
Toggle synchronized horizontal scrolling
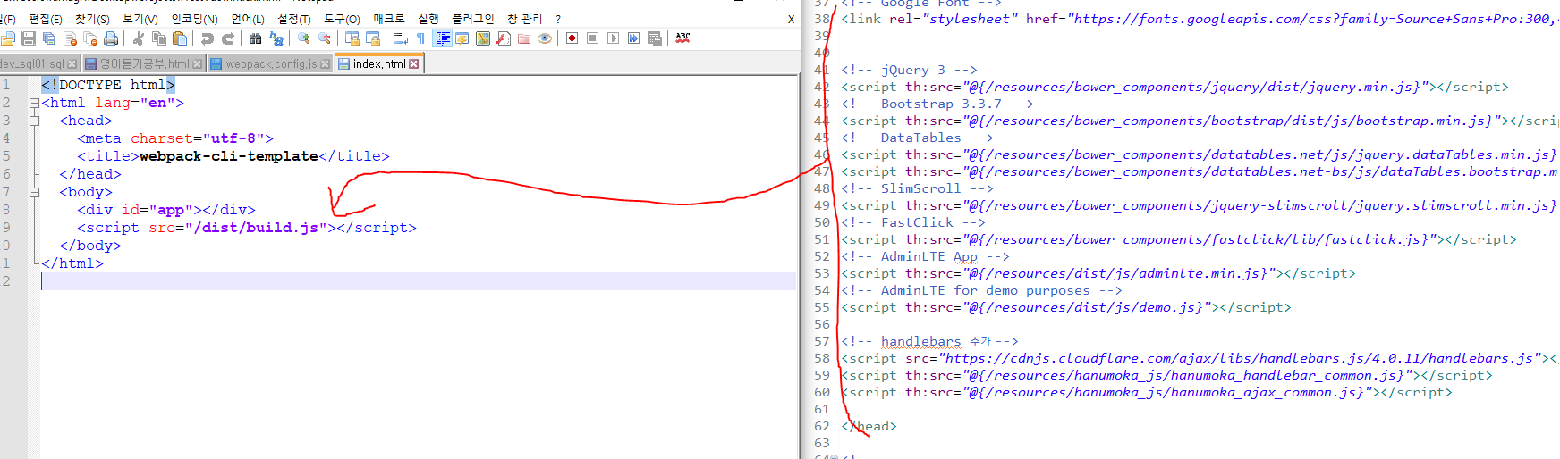click(x=373, y=38)
